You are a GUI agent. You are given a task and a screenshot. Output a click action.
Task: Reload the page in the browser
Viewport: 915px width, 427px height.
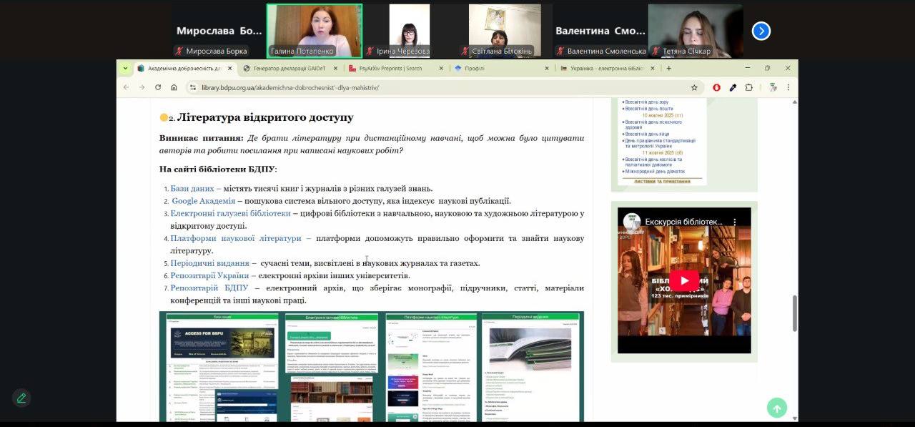point(157,87)
